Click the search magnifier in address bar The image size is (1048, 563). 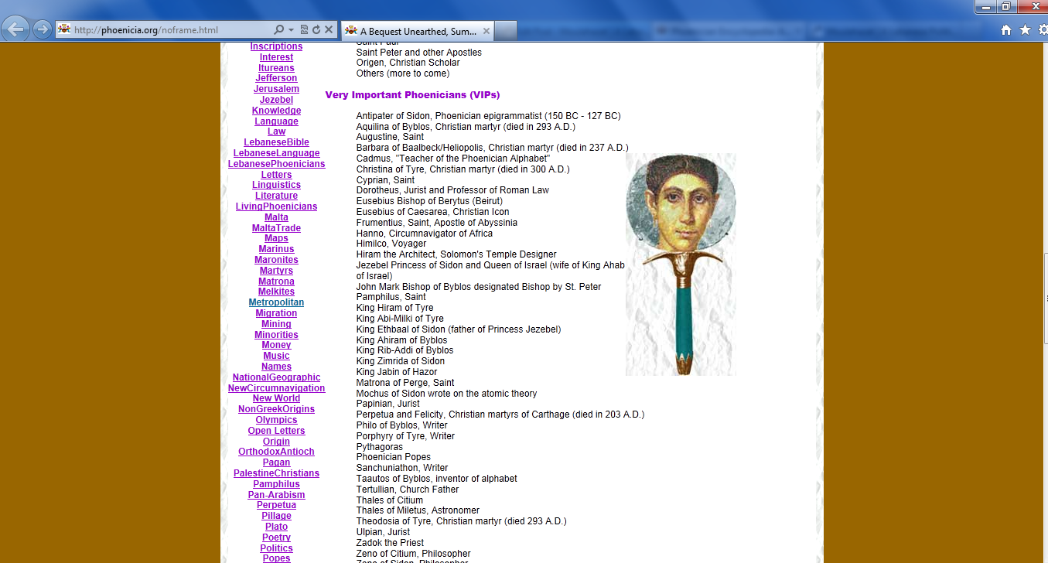click(x=279, y=30)
